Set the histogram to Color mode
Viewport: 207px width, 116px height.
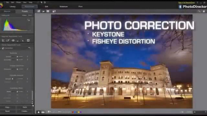[x=24, y=15]
